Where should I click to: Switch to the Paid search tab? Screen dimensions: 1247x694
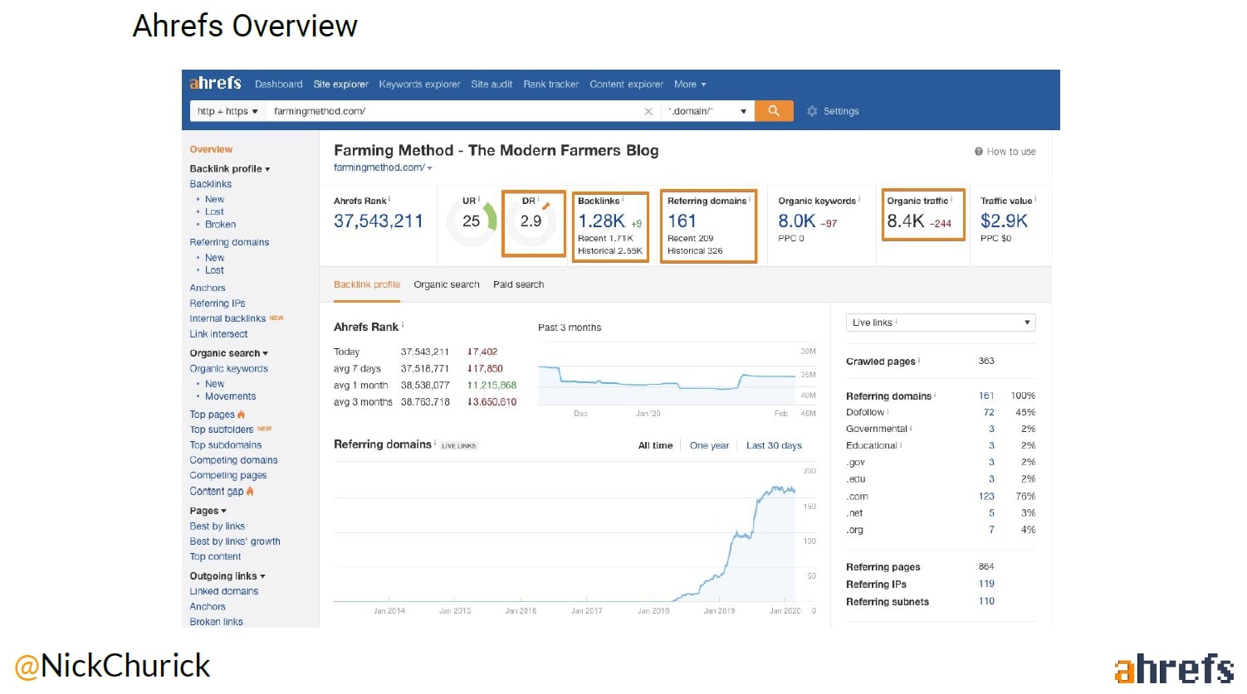pos(518,284)
